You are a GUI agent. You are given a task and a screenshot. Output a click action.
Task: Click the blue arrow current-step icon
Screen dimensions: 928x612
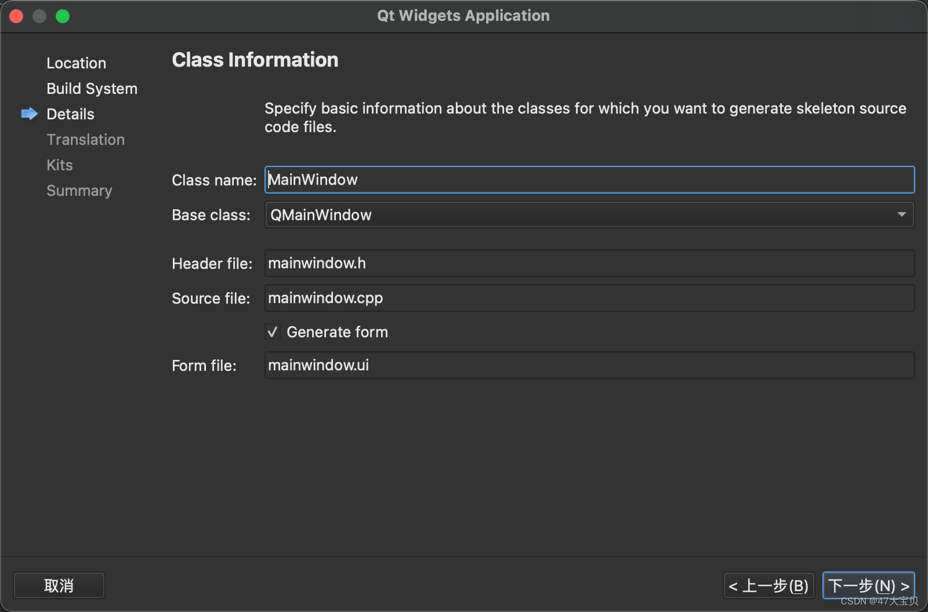pyautogui.click(x=30, y=114)
